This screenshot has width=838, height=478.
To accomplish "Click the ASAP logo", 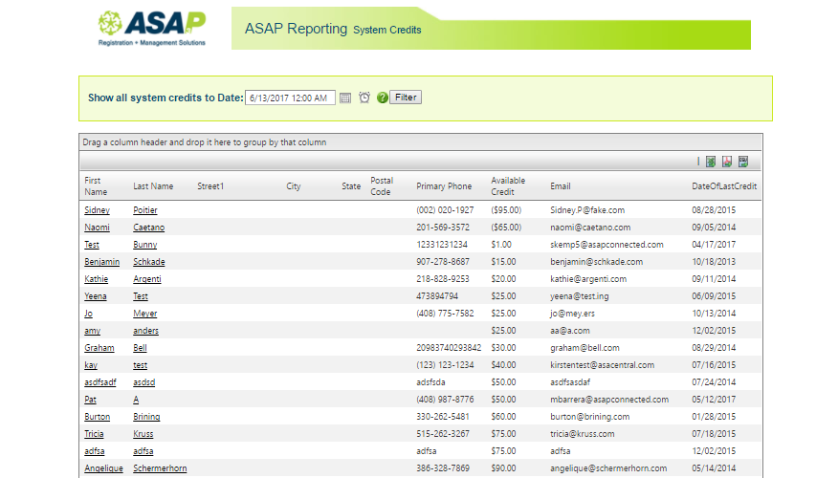I will tap(151, 29).
